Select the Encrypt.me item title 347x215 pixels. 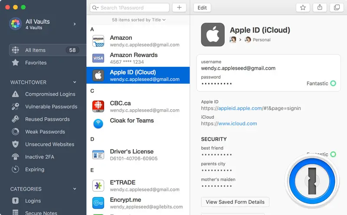[x=125, y=199]
